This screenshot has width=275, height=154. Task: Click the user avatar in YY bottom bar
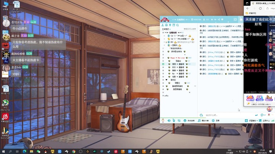click(163, 120)
